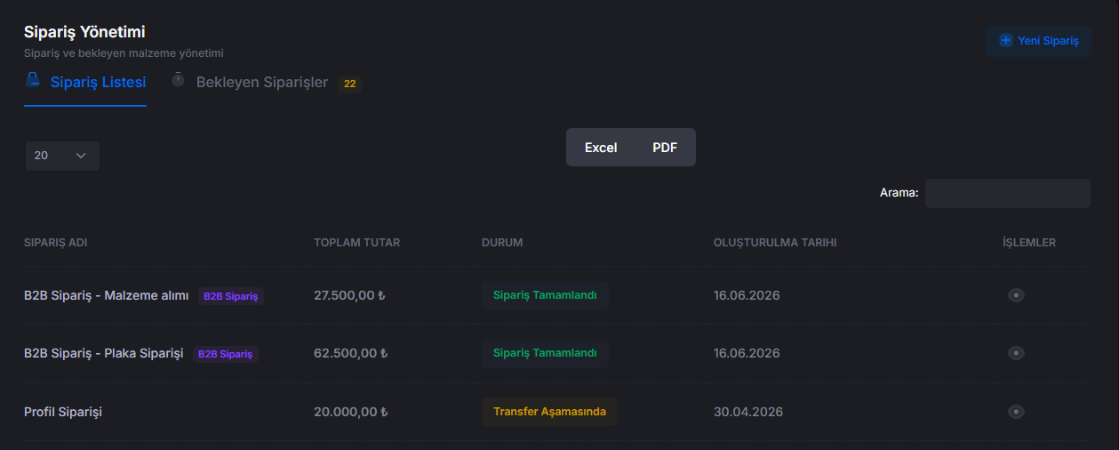Sort by Oluşturulma Tarihi column
Screen dimensions: 1119x450
point(775,243)
